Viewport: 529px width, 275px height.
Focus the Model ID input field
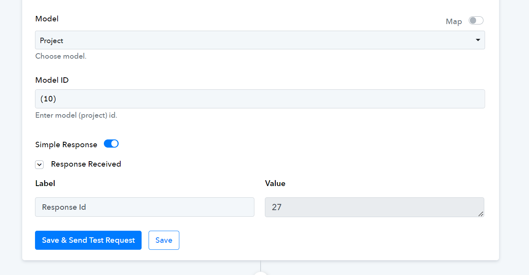tap(260, 99)
